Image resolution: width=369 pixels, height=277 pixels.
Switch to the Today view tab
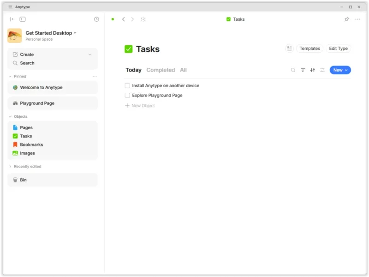point(133,70)
